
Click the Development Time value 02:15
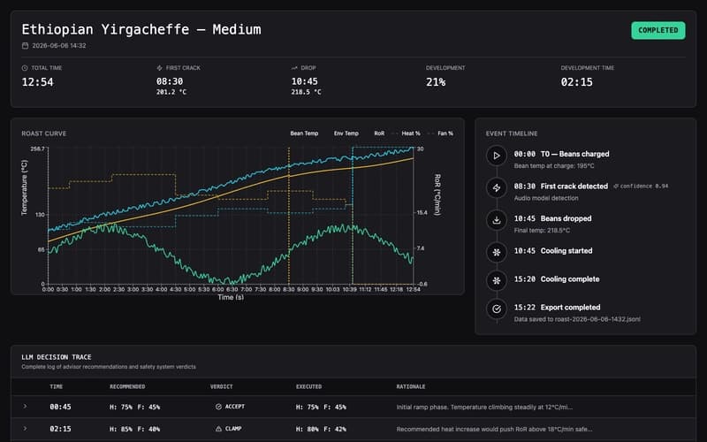577,82
